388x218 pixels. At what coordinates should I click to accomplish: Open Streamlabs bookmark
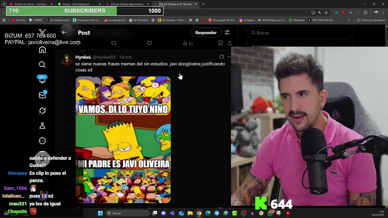(x=87, y=20)
